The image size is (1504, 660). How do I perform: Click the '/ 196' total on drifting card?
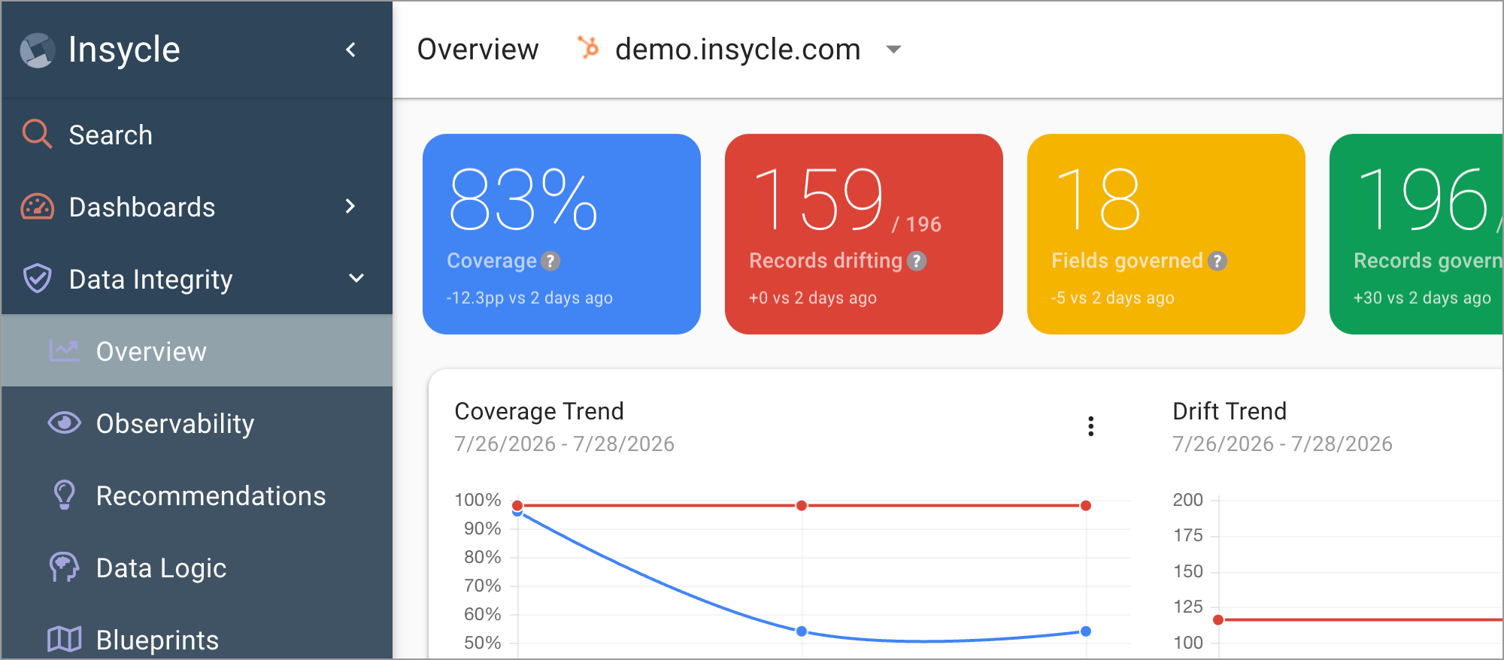tap(917, 224)
